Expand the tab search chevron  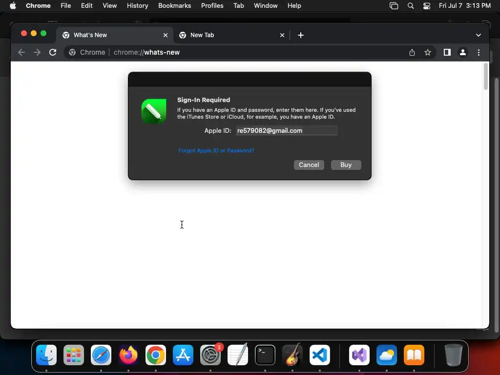[x=479, y=35]
